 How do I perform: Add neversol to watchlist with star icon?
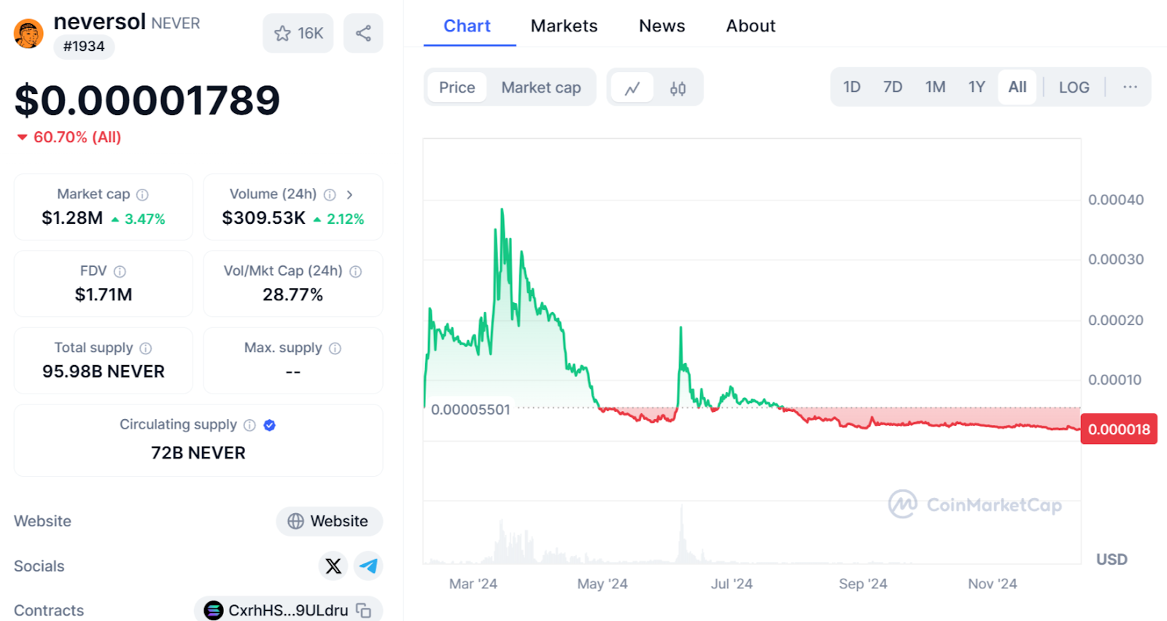(283, 34)
